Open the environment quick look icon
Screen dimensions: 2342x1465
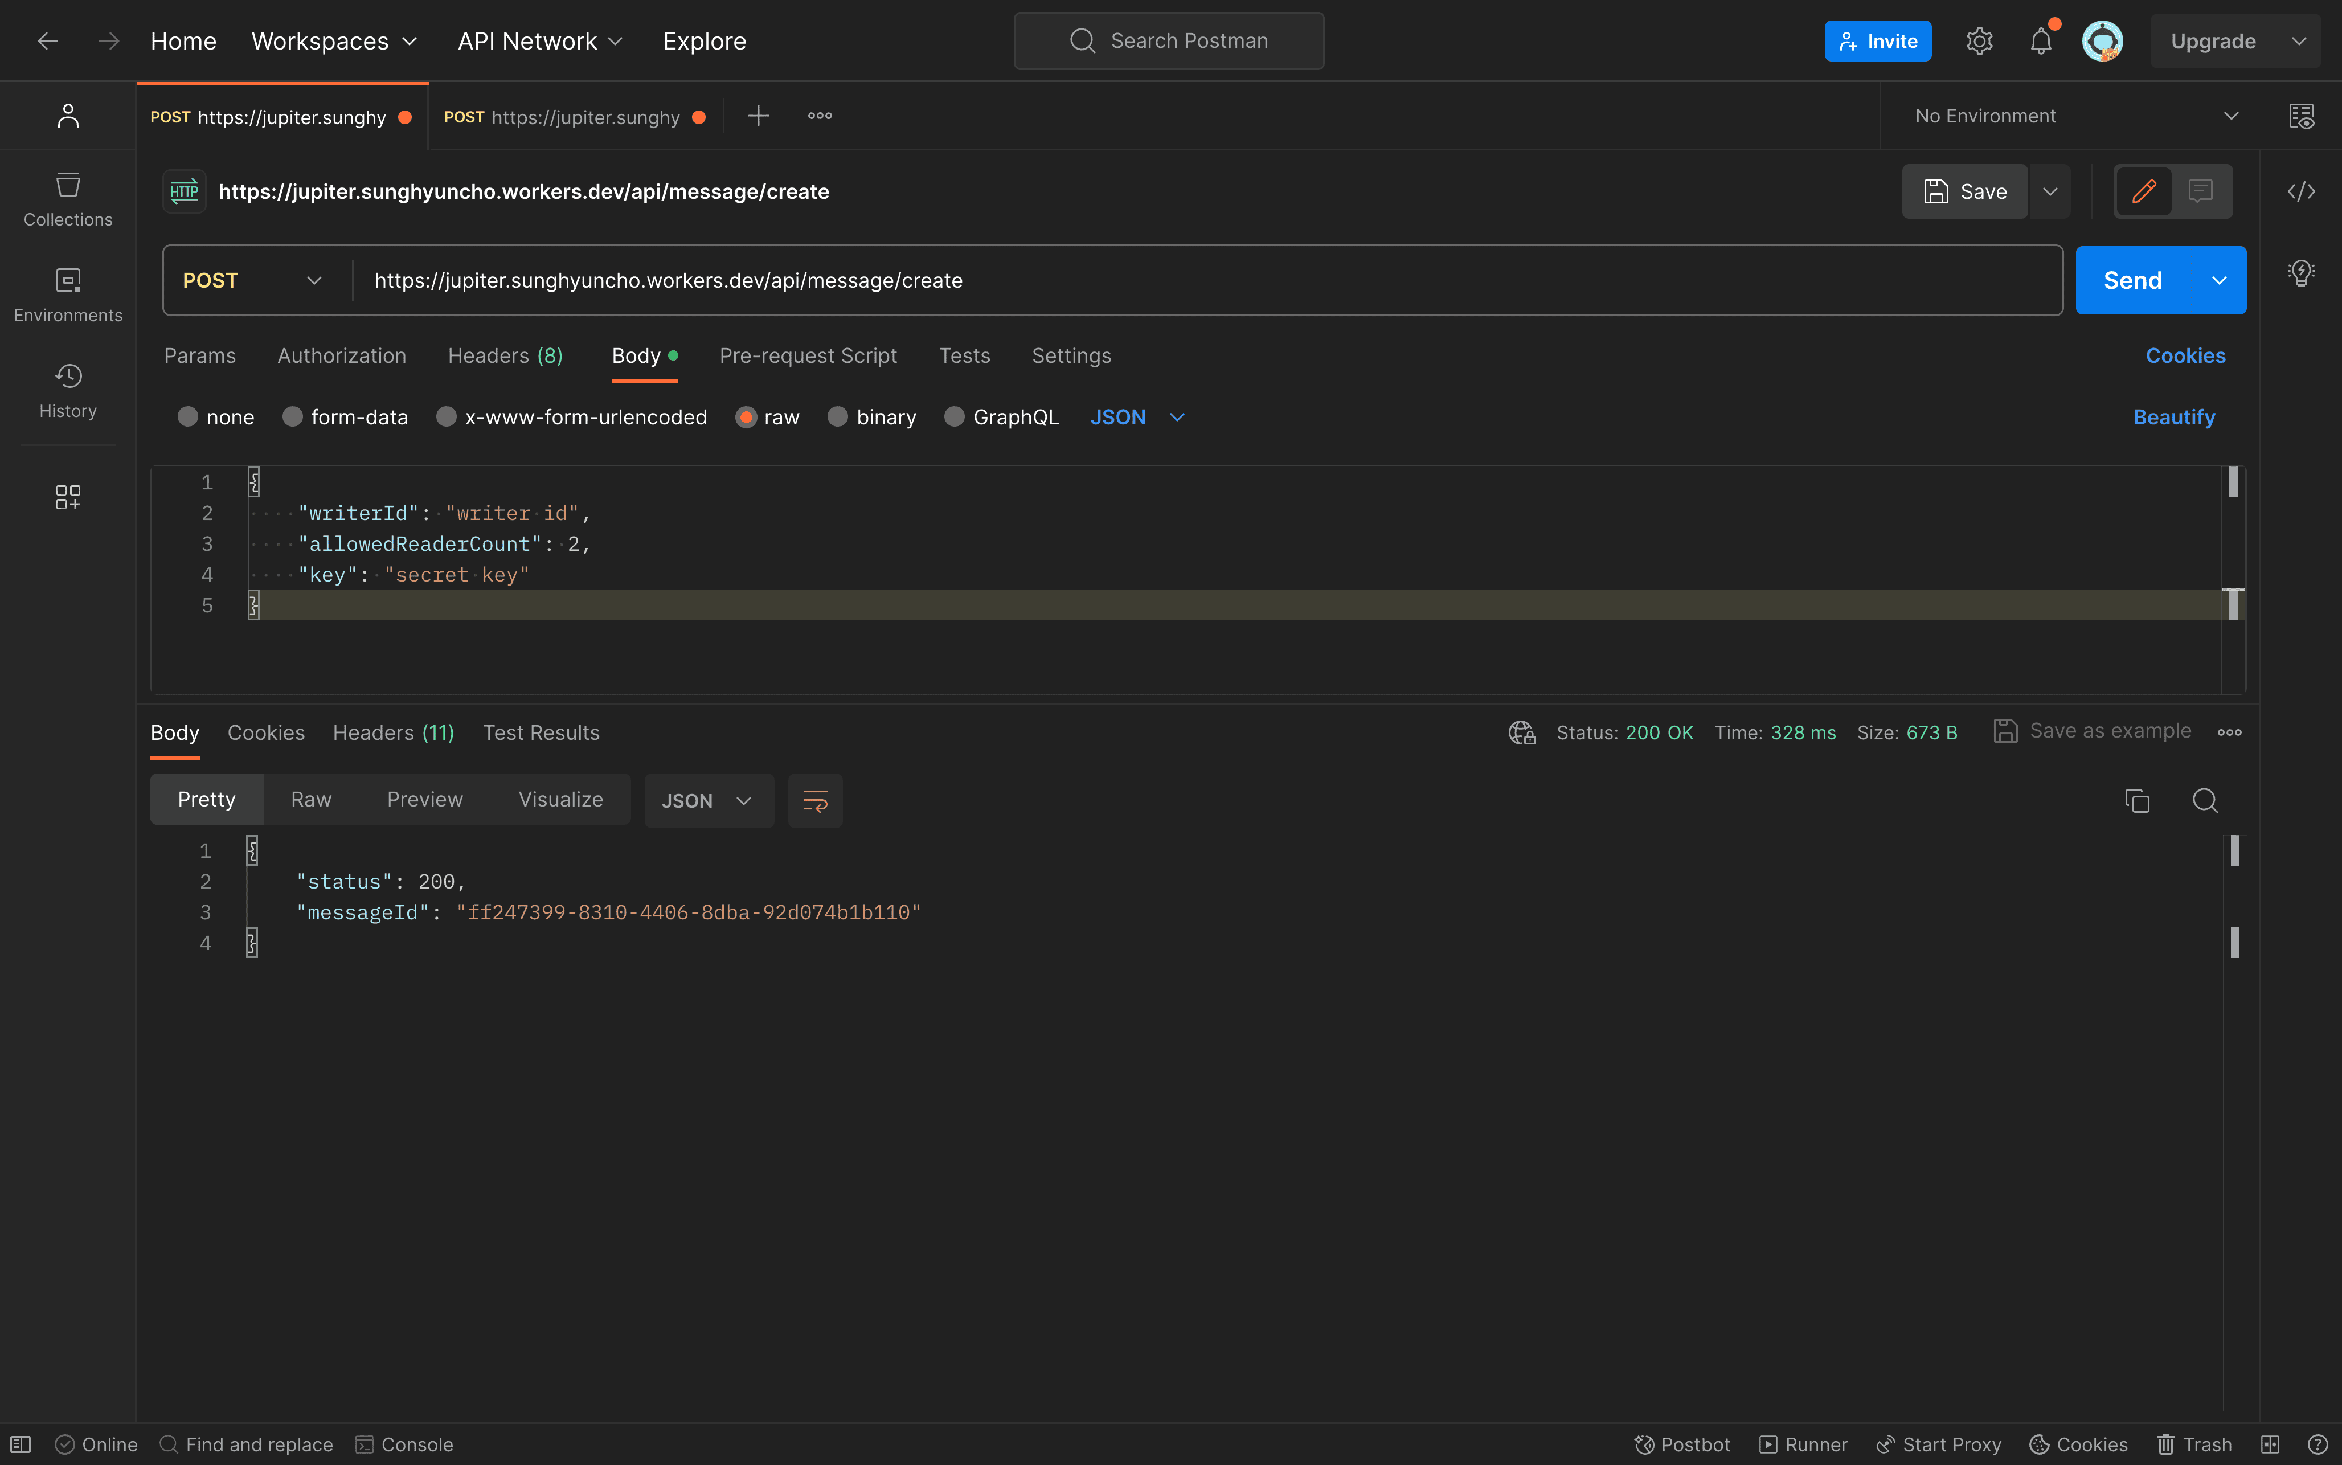pyautogui.click(x=2300, y=116)
